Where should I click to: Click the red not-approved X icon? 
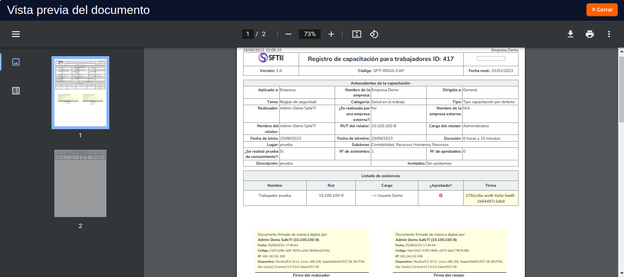tap(441, 195)
